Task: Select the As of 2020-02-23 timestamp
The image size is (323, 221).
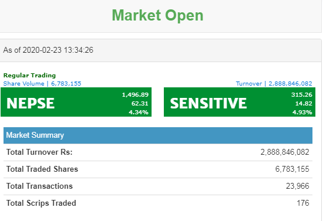Action: tap(48, 50)
